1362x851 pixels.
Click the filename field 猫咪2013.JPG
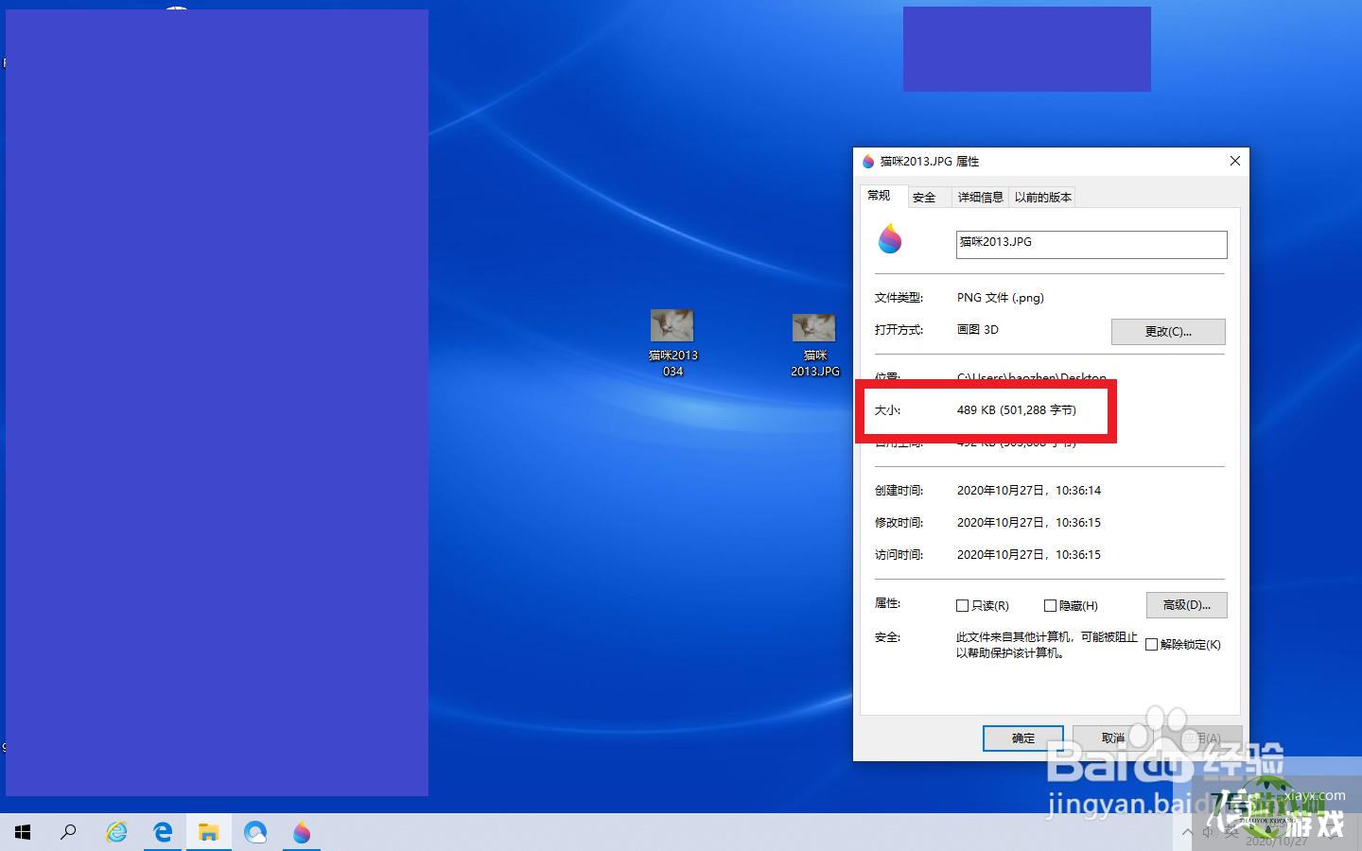(1091, 244)
